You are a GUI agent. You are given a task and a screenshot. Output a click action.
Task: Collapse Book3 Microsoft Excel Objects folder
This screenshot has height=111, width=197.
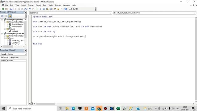coord(5,22)
